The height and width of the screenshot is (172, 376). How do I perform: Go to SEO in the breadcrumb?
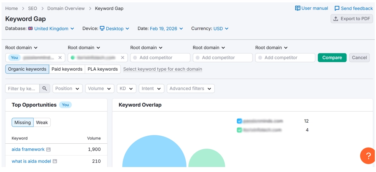tap(33, 8)
